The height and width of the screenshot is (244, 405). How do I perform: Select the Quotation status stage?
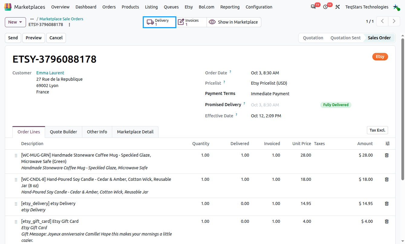click(x=313, y=38)
